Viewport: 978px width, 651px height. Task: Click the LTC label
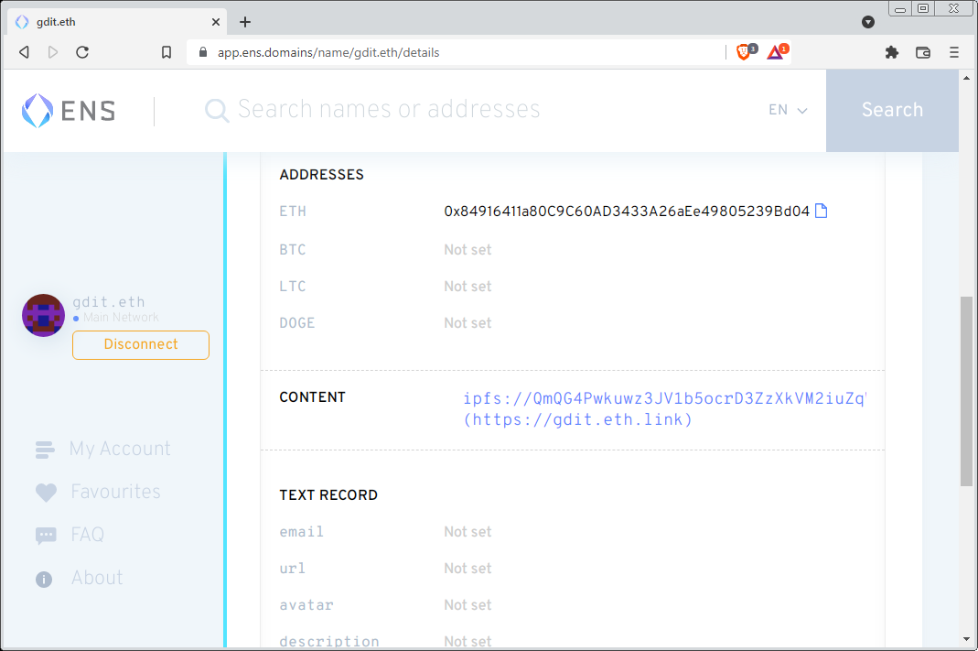293,287
